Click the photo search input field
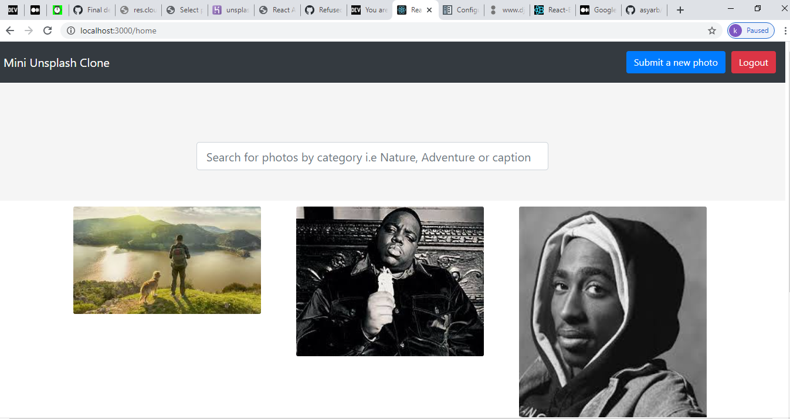 [372, 156]
